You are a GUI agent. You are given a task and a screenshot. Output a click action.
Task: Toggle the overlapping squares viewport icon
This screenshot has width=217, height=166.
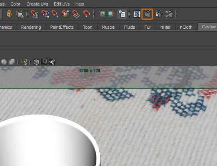(x=44, y=62)
